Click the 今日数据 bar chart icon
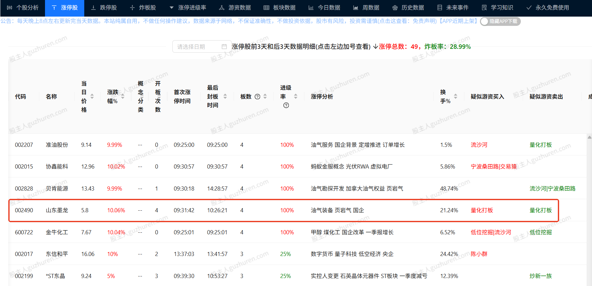 [311, 8]
